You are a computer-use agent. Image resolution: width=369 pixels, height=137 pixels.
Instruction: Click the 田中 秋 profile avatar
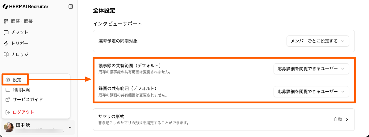coord(9,127)
